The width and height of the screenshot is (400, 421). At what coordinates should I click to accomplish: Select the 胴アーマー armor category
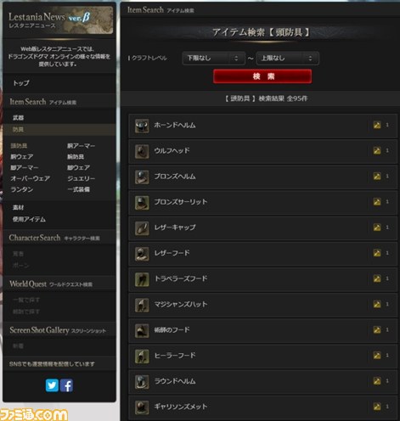point(81,146)
